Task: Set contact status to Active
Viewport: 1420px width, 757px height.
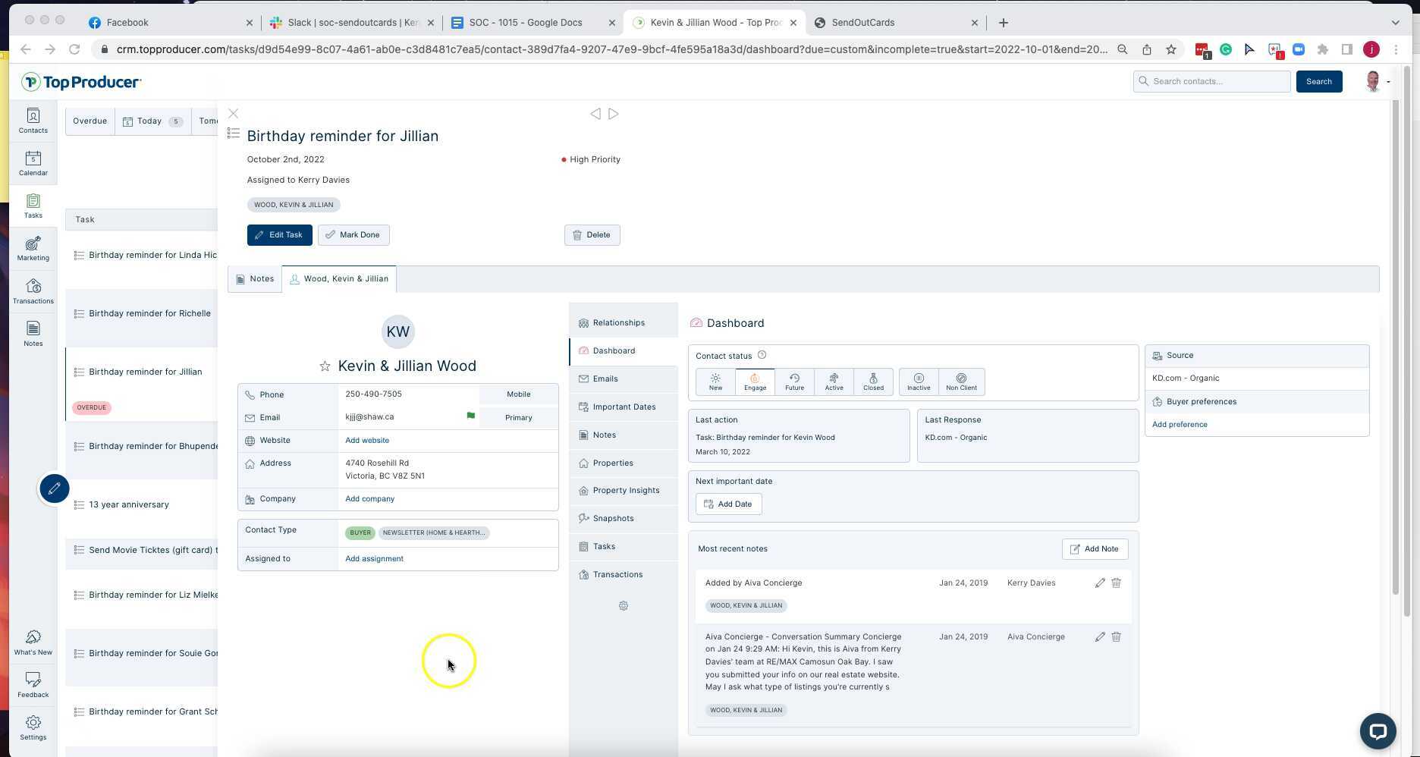Action: (x=834, y=382)
